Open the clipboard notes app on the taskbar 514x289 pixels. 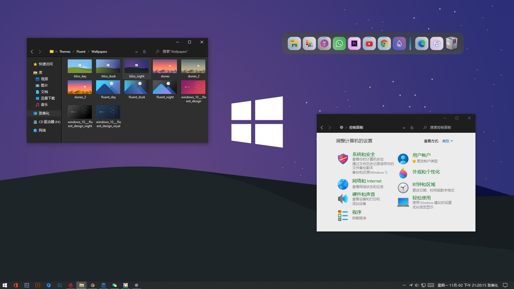pos(103,285)
